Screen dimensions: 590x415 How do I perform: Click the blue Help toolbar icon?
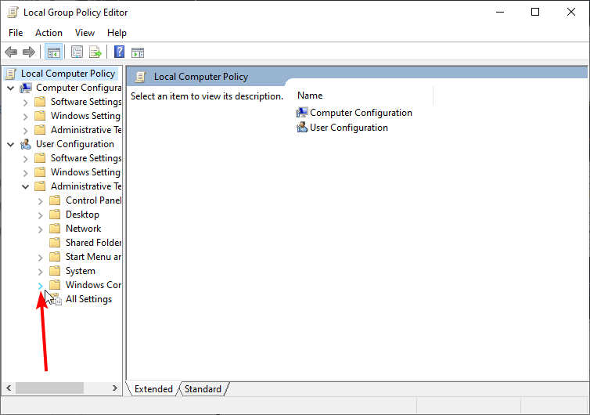(x=119, y=52)
